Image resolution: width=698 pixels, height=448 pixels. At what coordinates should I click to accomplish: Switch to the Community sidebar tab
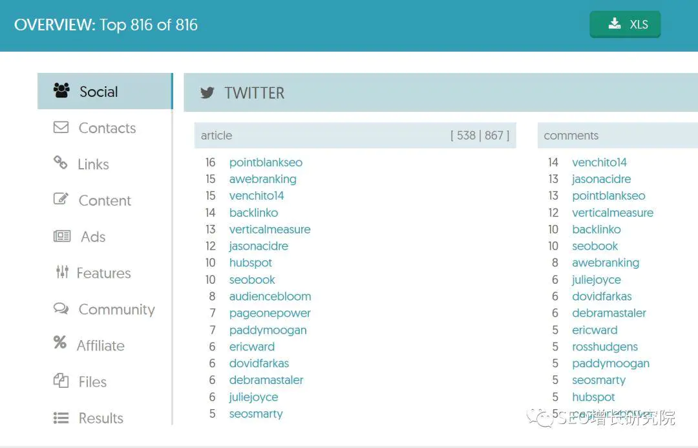[x=105, y=309]
